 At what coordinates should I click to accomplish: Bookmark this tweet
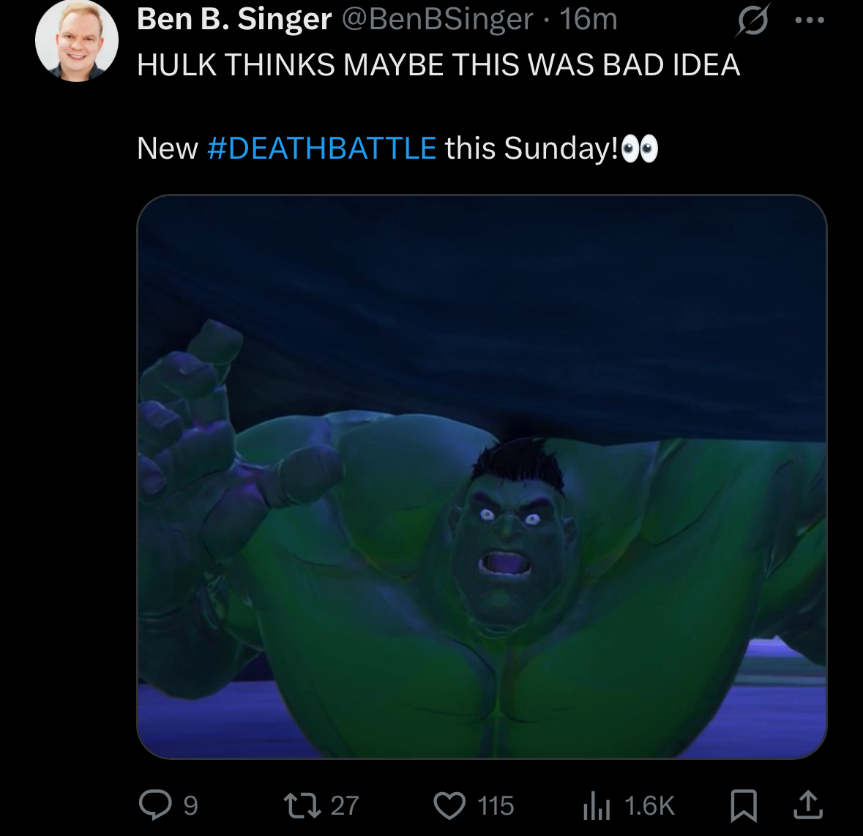click(744, 806)
